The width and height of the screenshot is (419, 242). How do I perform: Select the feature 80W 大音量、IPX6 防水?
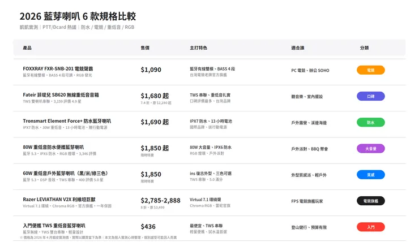pos(211,147)
